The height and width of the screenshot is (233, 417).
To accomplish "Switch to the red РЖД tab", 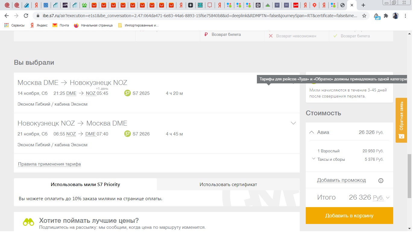I will [x=296, y=5].
